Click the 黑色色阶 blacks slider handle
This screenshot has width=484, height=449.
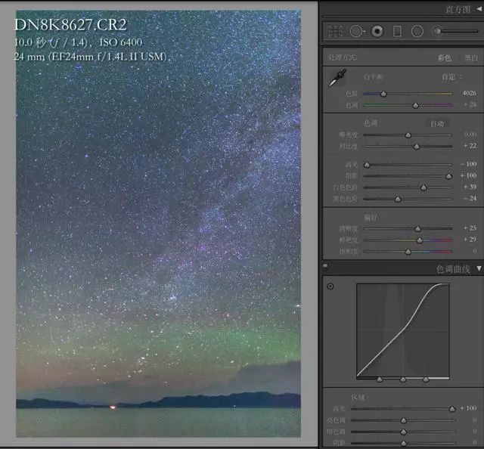pos(398,199)
